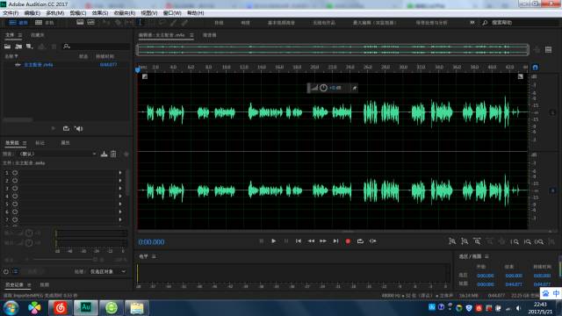
Task: Click the effects rack input gain knob
Action: point(29,233)
